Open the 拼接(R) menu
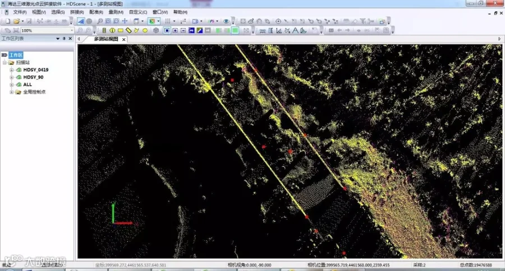Image resolution: width=505 pixels, height=271 pixels. pos(77,12)
